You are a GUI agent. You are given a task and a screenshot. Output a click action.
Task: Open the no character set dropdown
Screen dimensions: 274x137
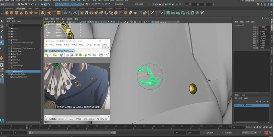[213, 133]
